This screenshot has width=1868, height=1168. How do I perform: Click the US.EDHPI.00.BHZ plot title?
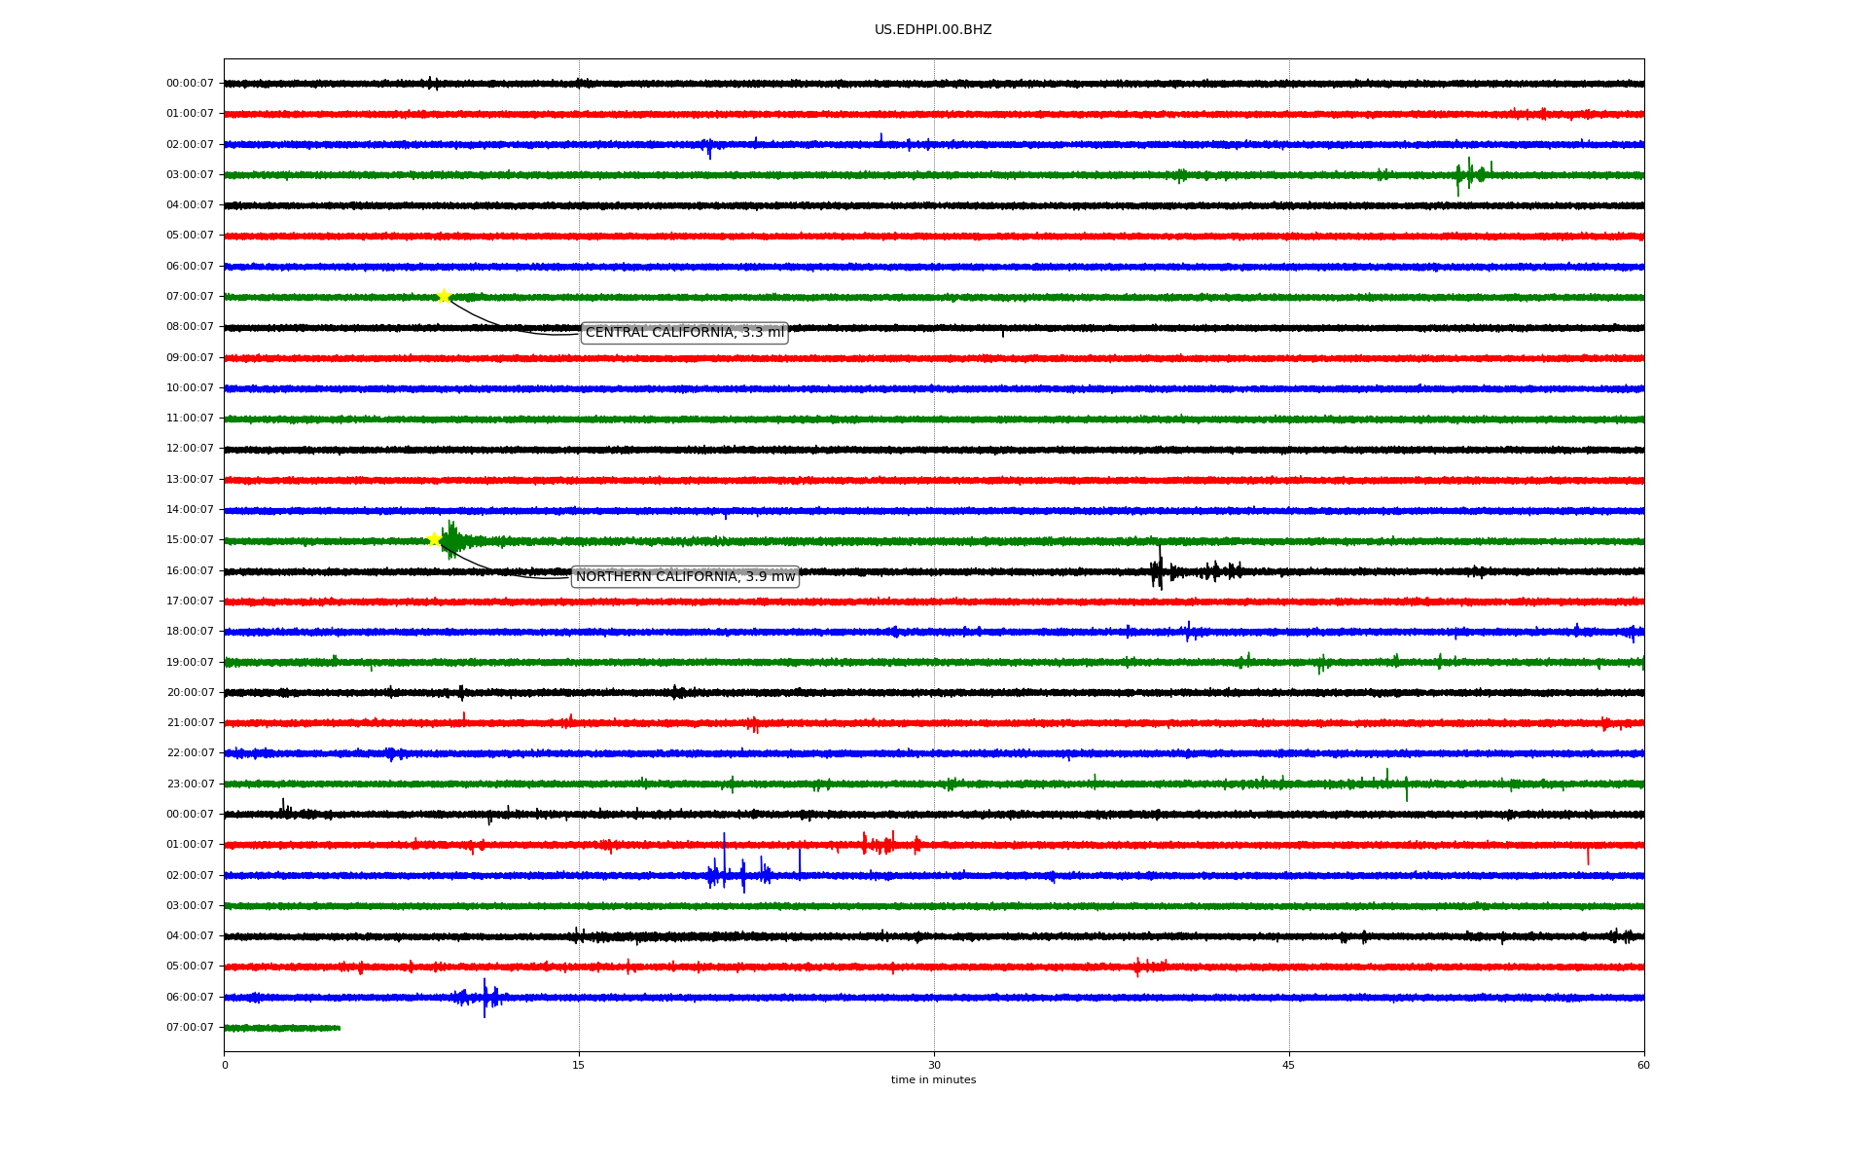[x=932, y=30]
